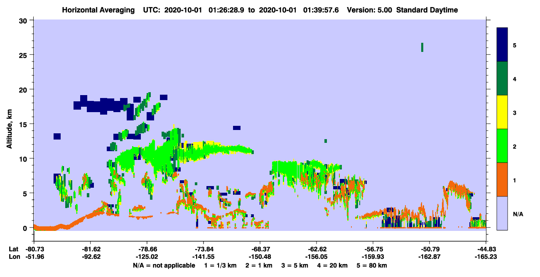Image resolution: width=540 pixels, height=277 pixels.
Task: Click the 'N/A = not applicable' legend text
Action: tap(164, 265)
